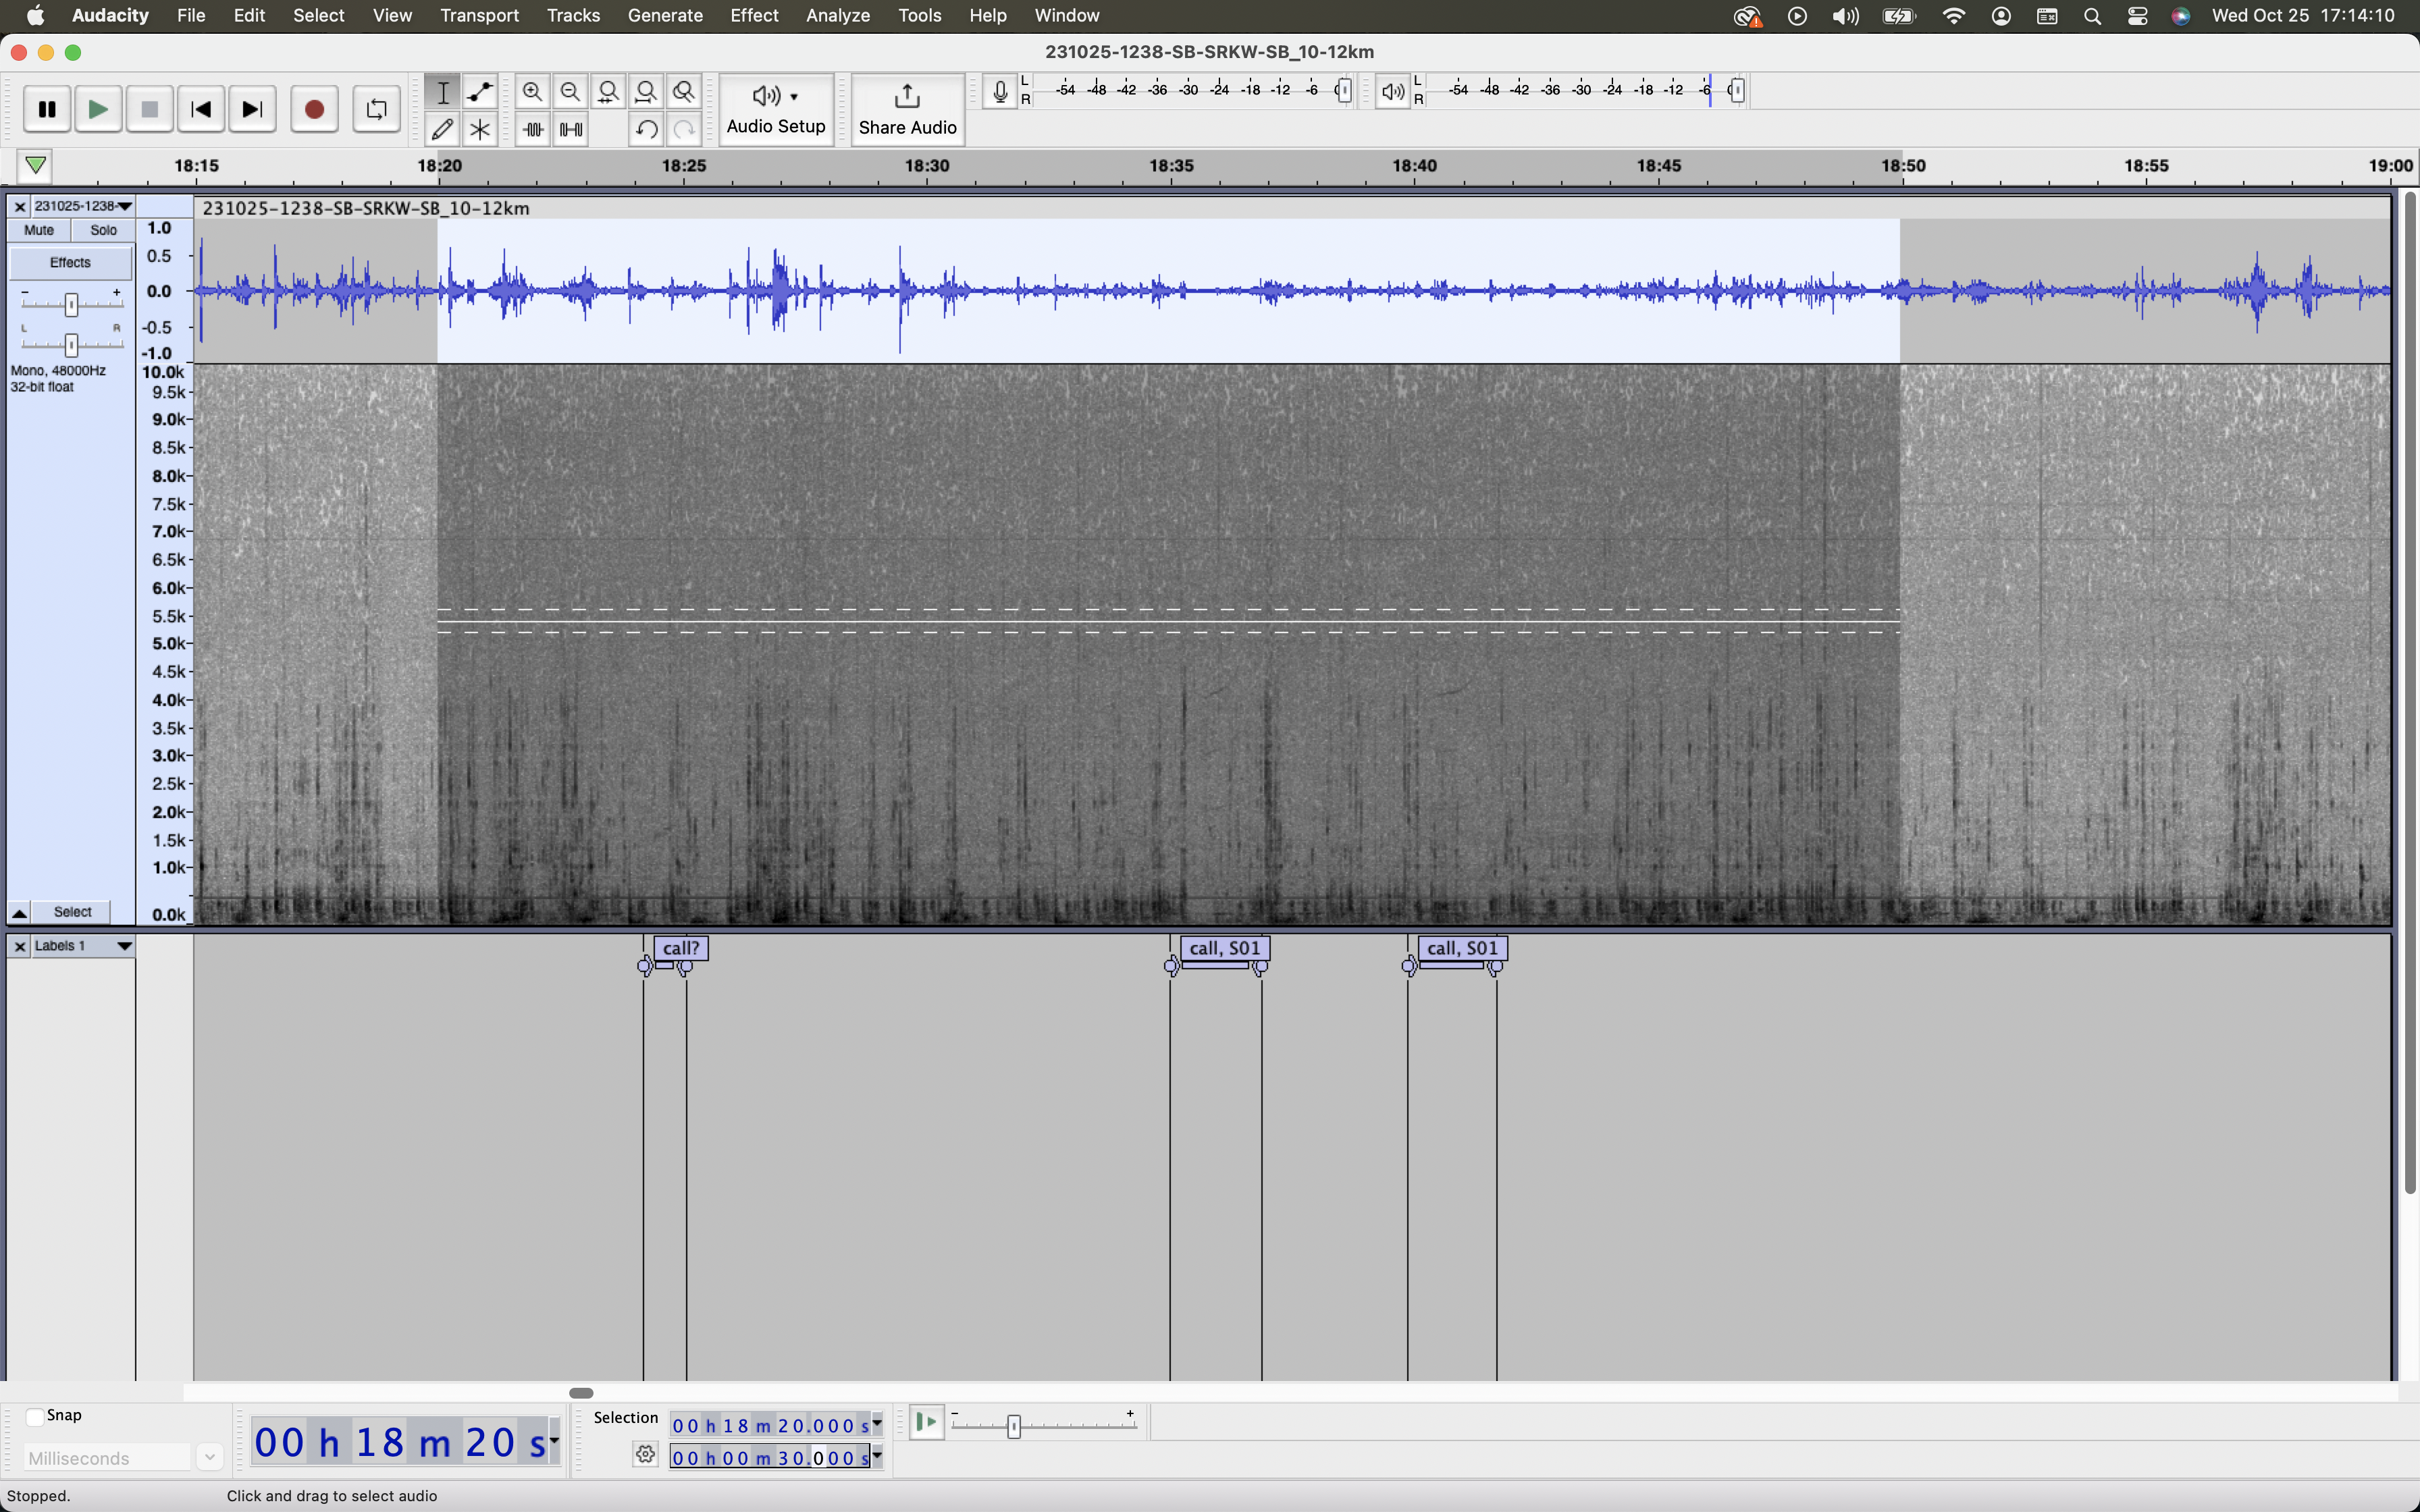Enable the Snap checkbox
This screenshot has width=2420, height=1512.
35,1416
